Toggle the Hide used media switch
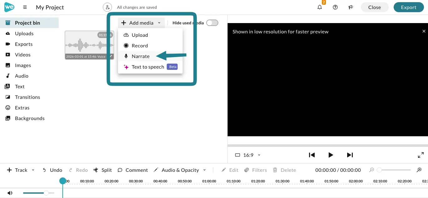428x198 pixels. pos(212,23)
